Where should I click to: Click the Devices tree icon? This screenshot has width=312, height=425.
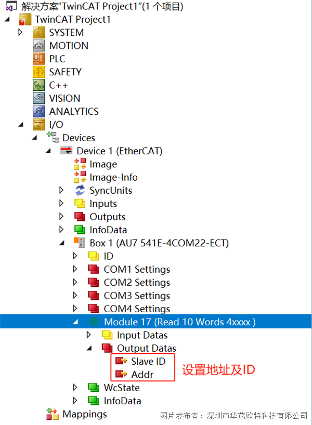coord(53,137)
